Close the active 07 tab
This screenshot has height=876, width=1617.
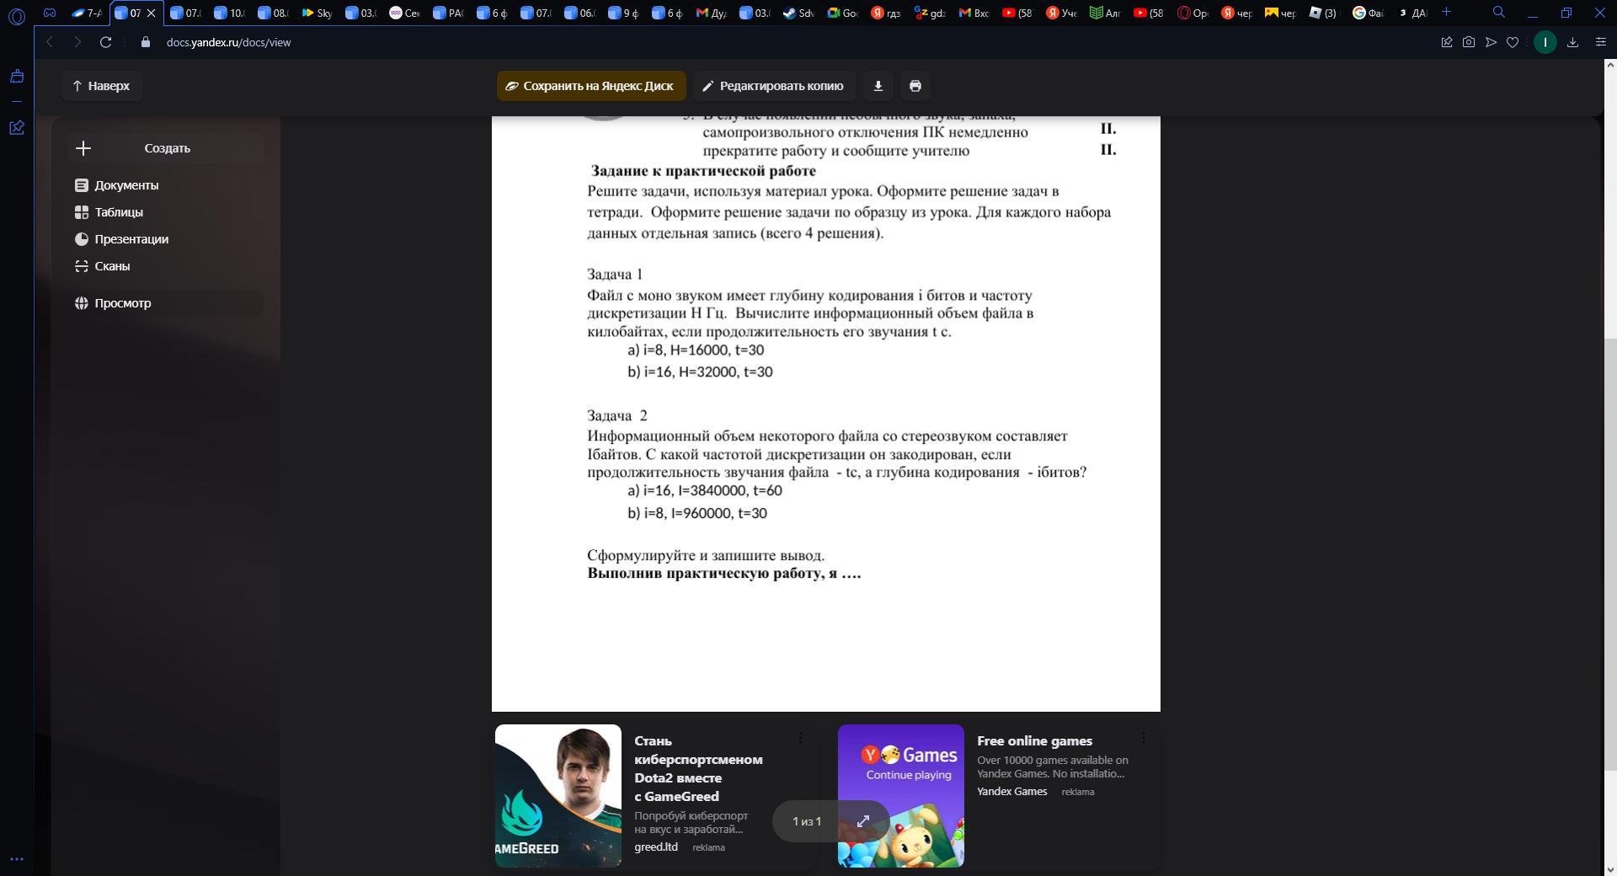tap(152, 13)
